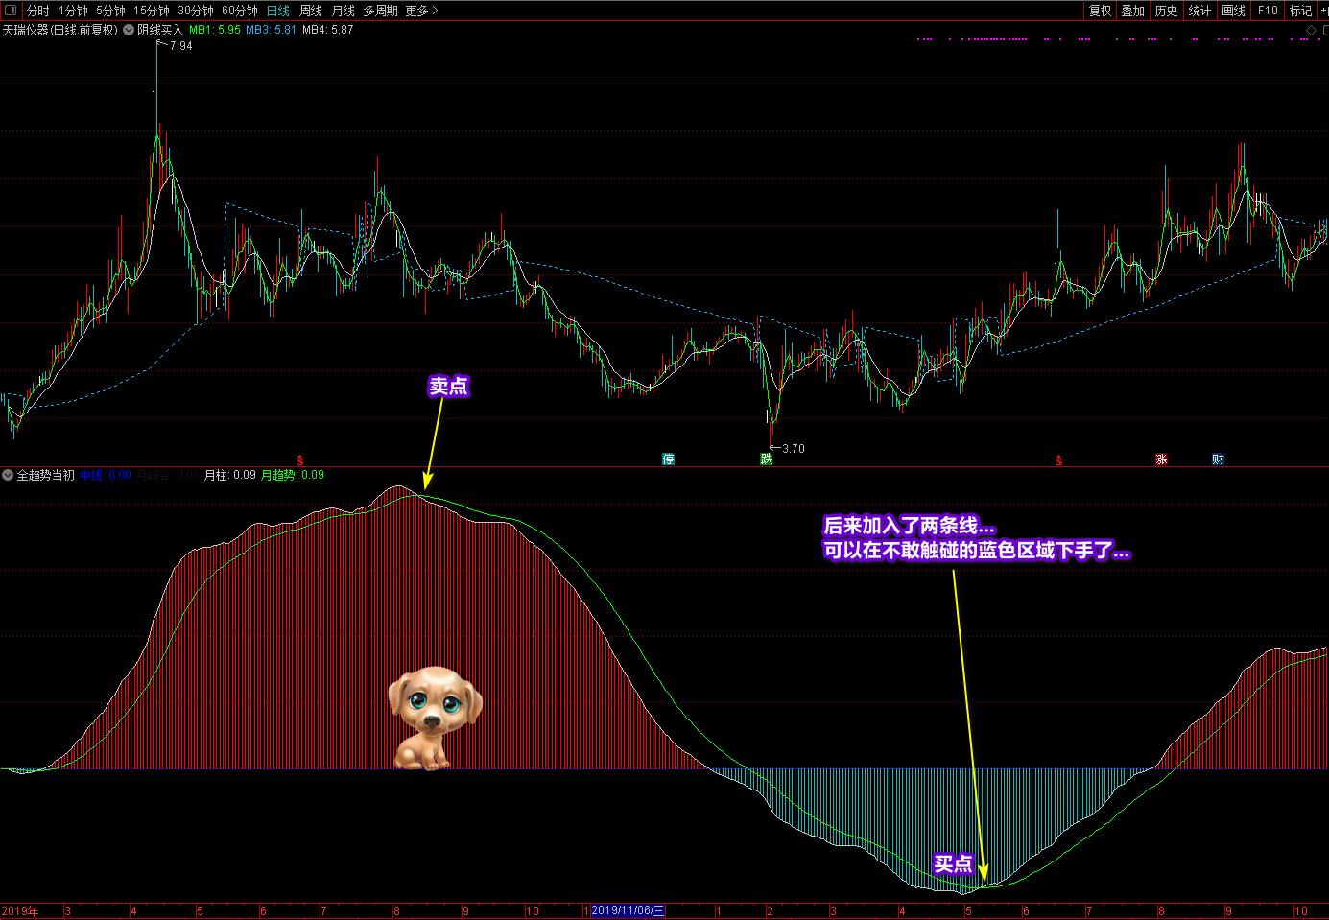Open the 更多 periods expander
This screenshot has width=1329, height=920.
click(x=420, y=11)
